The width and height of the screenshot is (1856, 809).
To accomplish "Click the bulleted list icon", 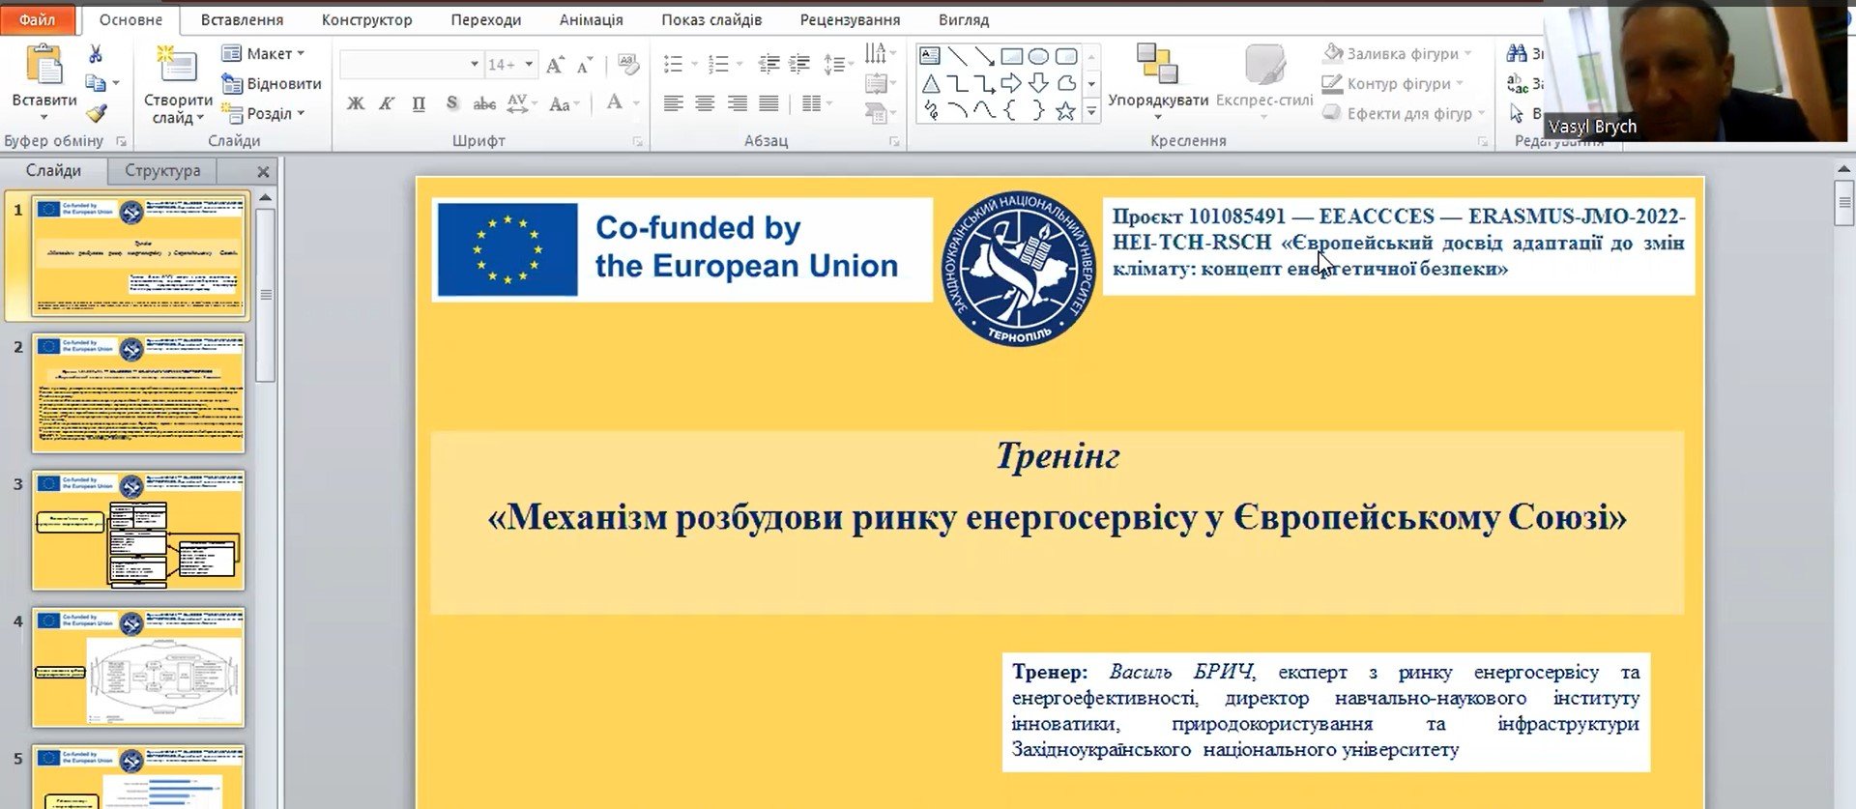I will click(x=674, y=65).
